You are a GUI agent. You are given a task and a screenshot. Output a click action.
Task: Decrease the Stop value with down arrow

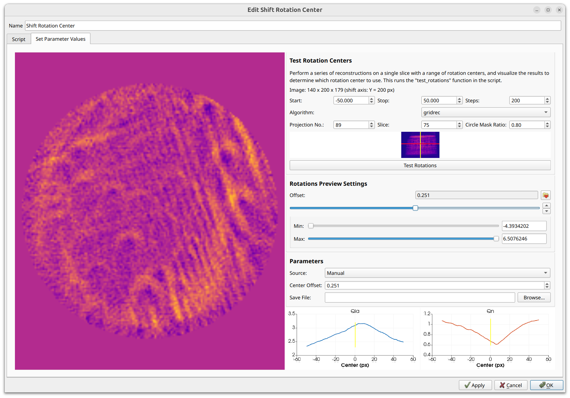pyautogui.click(x=460, y=102)
